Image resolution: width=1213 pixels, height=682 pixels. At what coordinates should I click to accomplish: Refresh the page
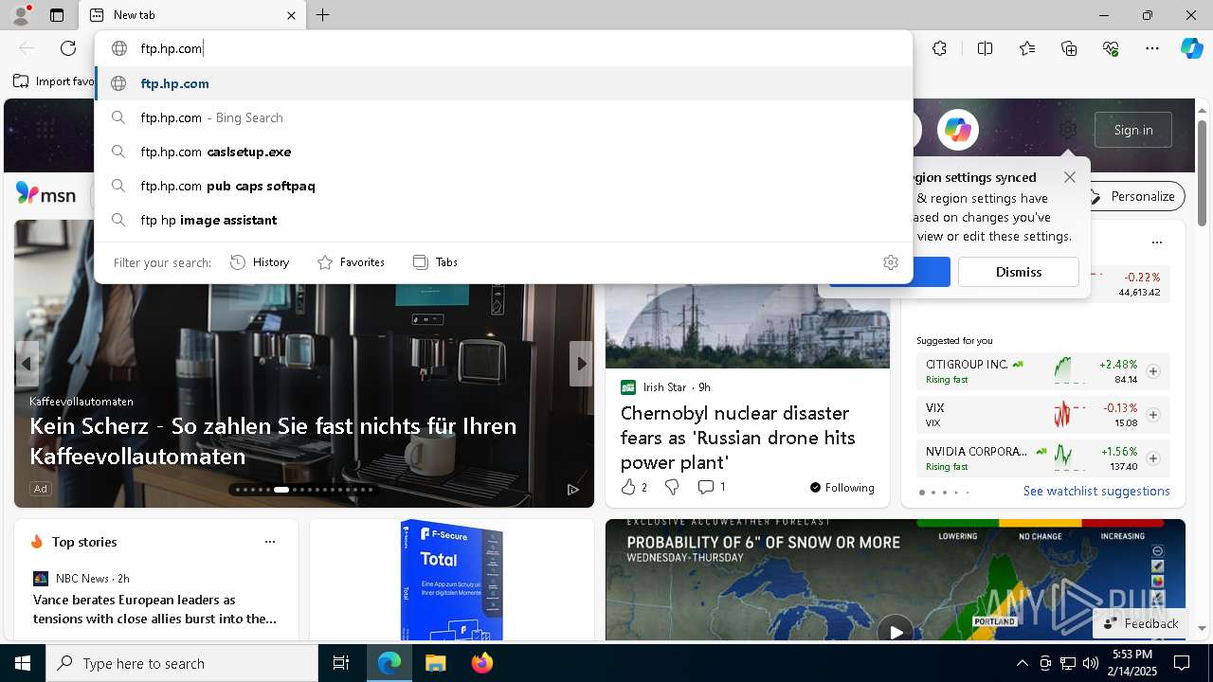click(x=68, y=48)
